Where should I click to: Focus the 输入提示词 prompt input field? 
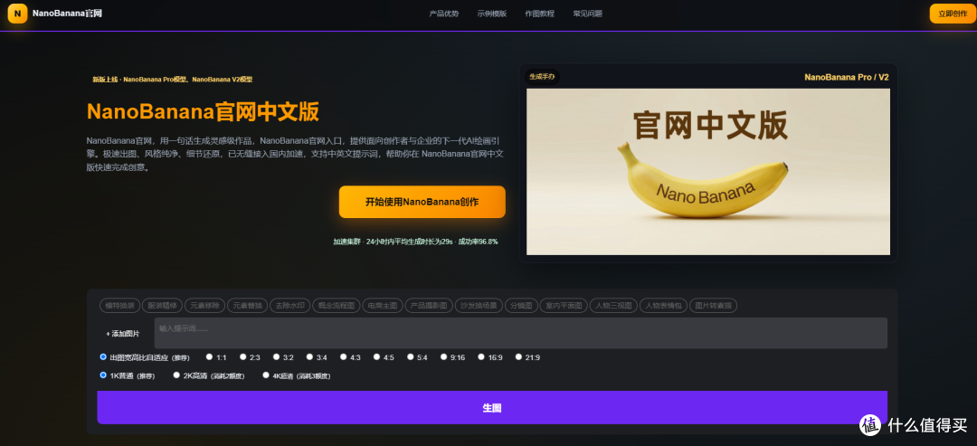point(521,333)
